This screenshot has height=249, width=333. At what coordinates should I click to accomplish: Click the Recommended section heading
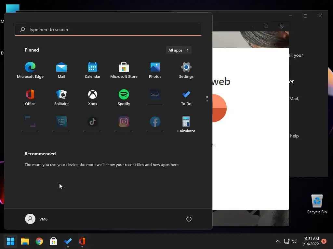40,154
